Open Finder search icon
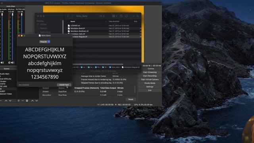The width and height of the screenshot is (254, 143). (138, 16)
